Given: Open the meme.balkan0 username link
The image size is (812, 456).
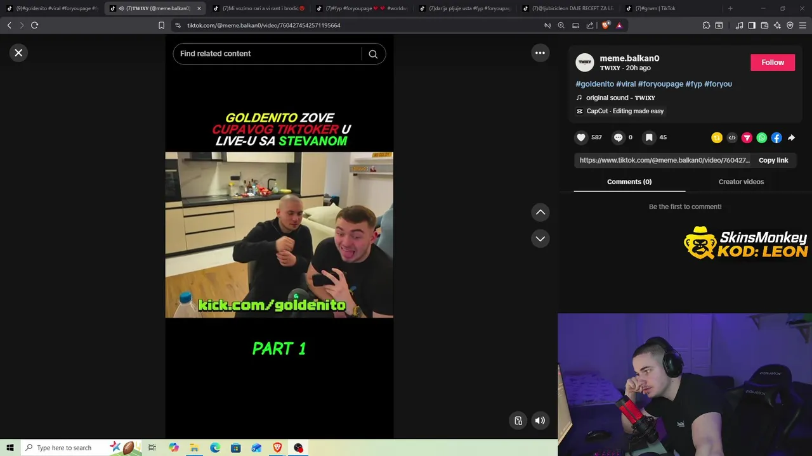Looking at the screenshot, I should (629, 58).
